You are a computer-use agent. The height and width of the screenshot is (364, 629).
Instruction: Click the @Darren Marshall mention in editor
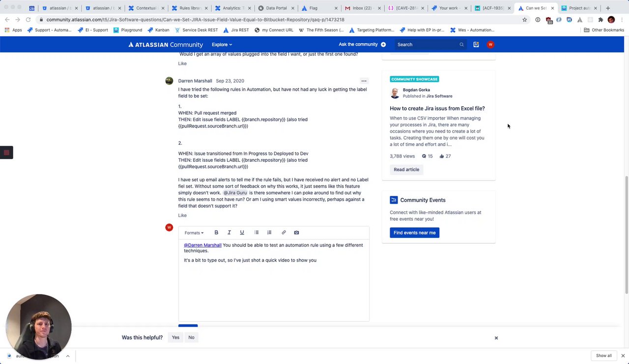click(202, 245)
